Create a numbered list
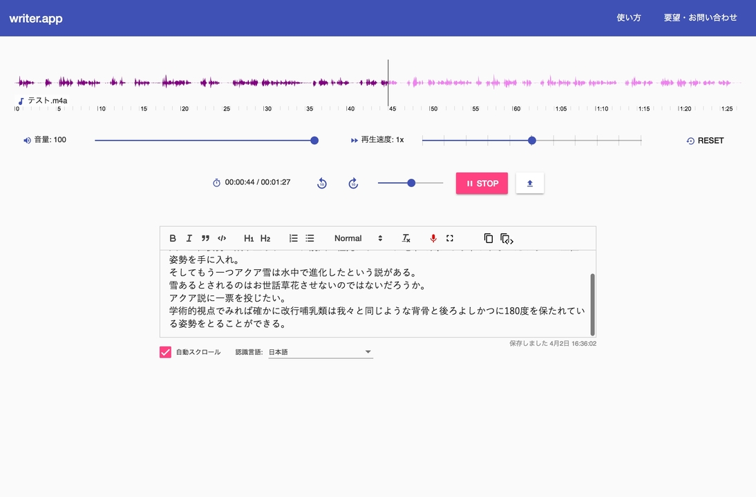Viewport: 756px width, 497px height. point(293,238)
